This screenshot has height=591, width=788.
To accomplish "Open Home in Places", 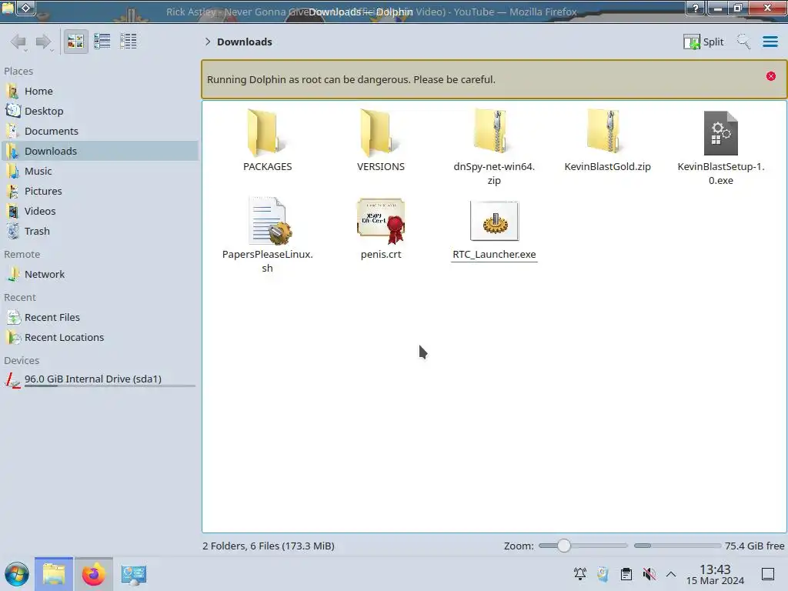I will click(99, 91).
